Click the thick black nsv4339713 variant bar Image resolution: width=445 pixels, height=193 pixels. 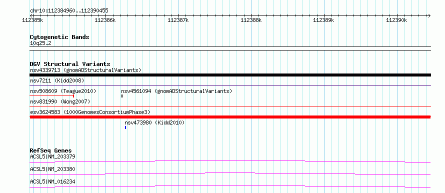(230, 75)
